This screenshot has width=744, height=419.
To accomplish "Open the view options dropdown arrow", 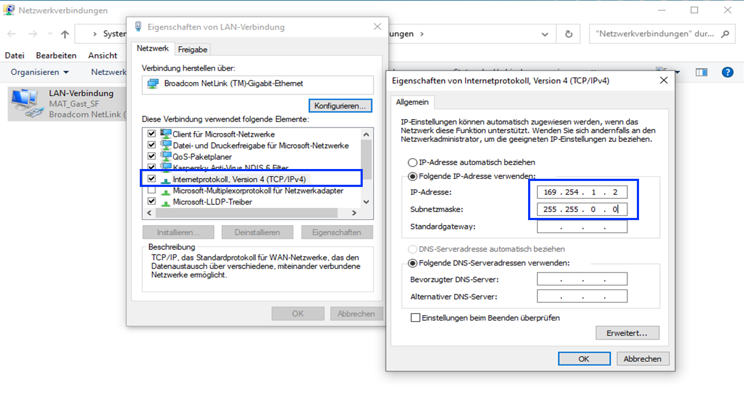I will (x=678, y=72).
